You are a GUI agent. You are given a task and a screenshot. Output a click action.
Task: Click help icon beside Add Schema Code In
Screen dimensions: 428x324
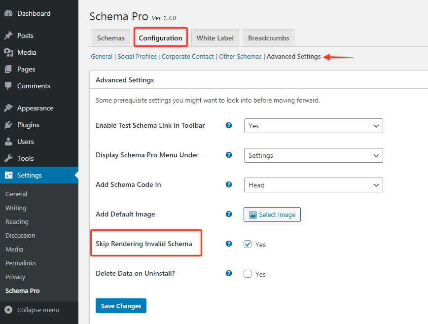point(229,185)
